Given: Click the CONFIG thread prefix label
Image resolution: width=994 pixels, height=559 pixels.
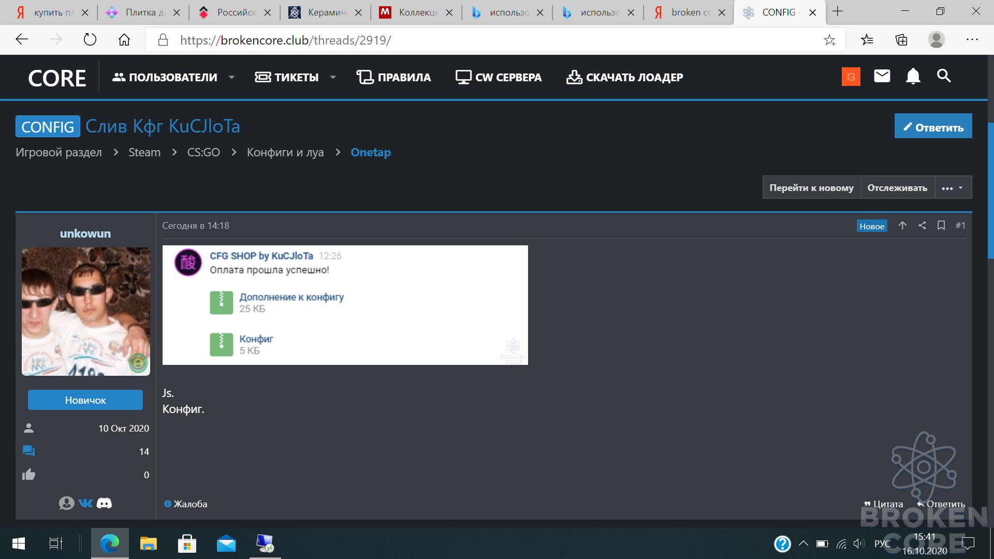Looking at the screenshot, I should [48, 126].
